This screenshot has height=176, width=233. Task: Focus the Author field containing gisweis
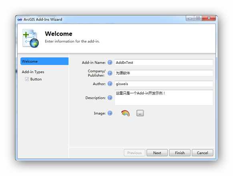[x=164, y=84]
